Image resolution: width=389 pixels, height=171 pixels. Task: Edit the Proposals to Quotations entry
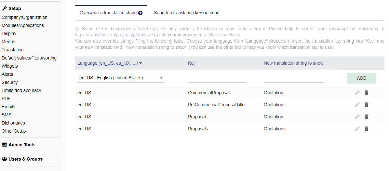(x=357, y=129)
